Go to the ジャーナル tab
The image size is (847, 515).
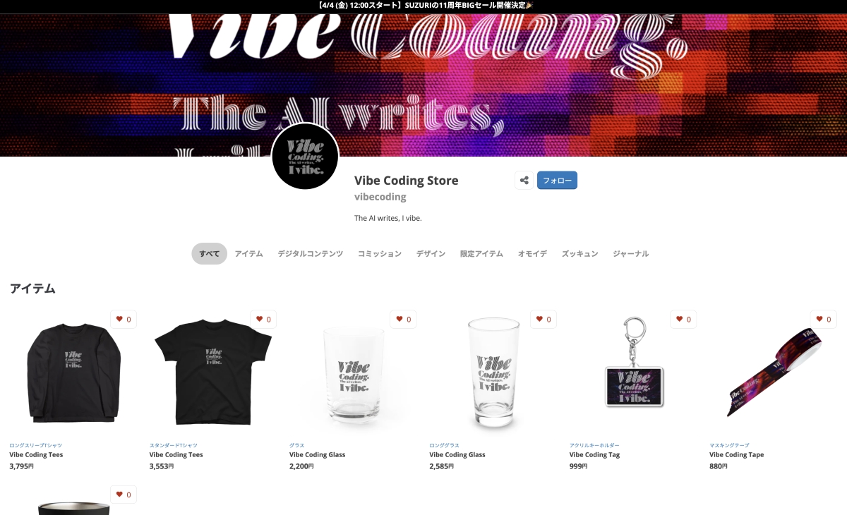coord(630,254)
